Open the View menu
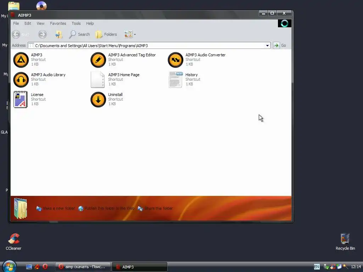This screenshot has width=363, height=272. pos(40,23)
